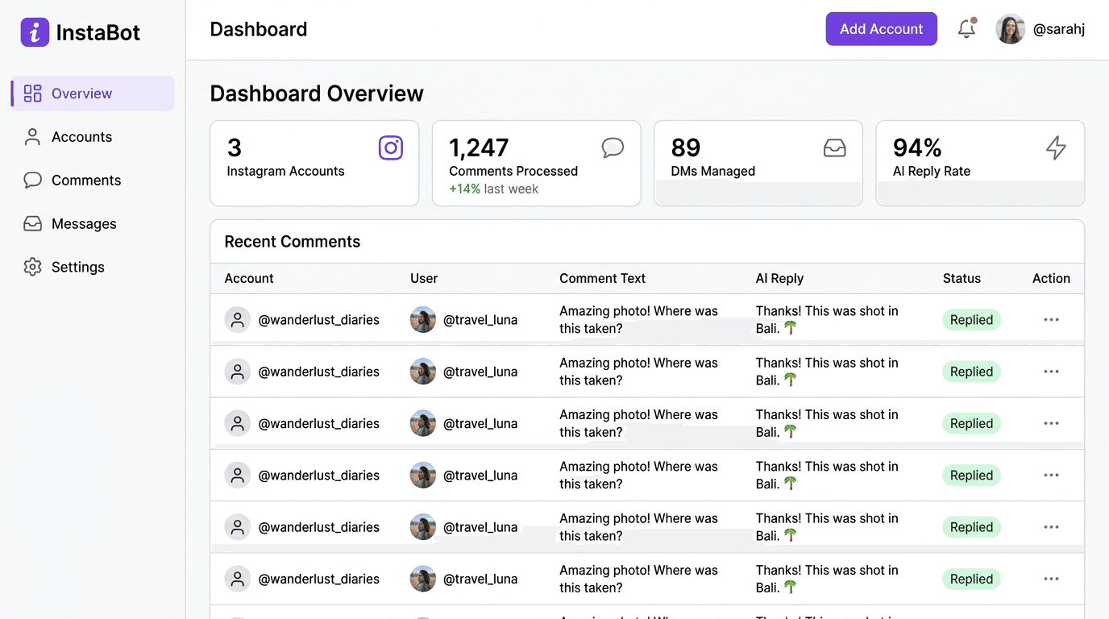Click a Replied status badge
Image resolution: width=1109 pixels, height=619 pixels.
(971, 319)
